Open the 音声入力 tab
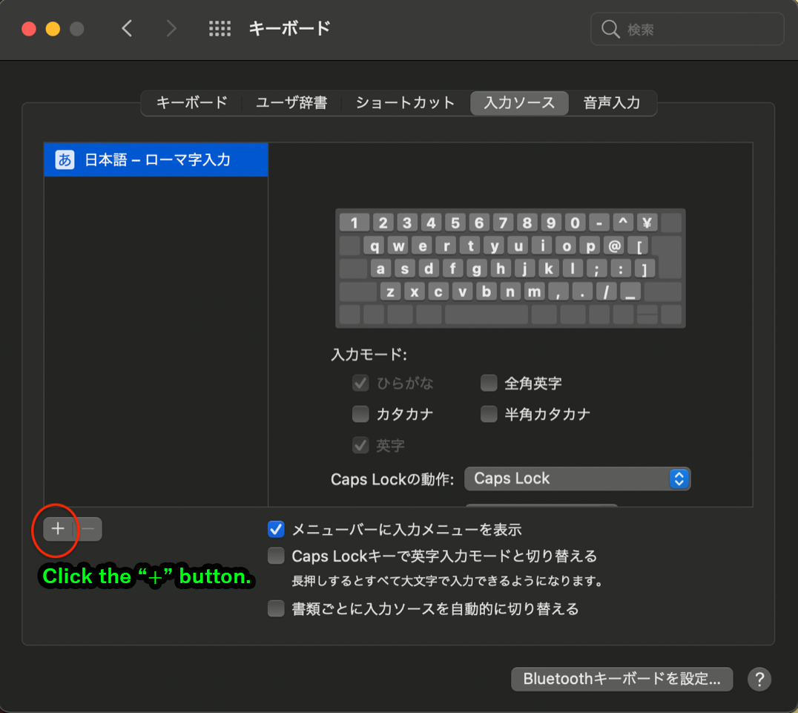This screenshot has width=798, height=713. pyautogui.click(x=611, y=103)
